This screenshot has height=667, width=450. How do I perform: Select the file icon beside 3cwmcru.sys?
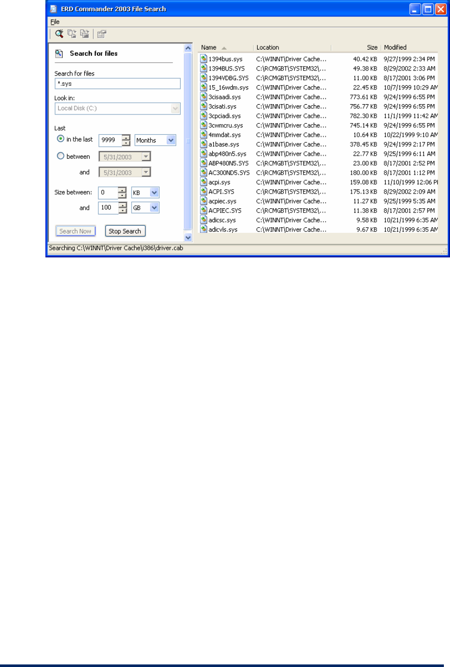tap(204, 125)
